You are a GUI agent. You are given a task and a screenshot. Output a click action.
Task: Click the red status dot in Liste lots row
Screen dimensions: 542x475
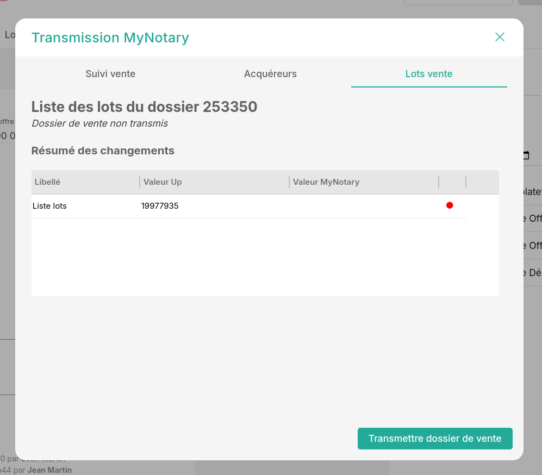coord(450,205)
